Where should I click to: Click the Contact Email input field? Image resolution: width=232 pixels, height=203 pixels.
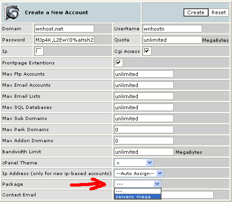pyautogui.click(x=187, y=195)
